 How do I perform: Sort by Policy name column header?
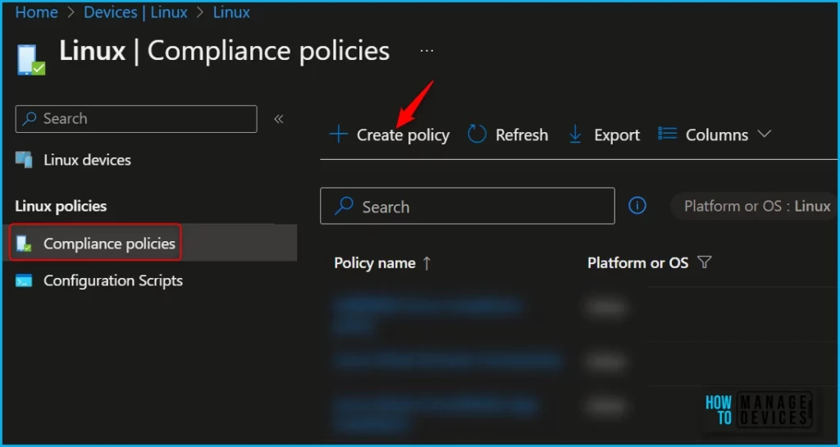coord(374,262)
